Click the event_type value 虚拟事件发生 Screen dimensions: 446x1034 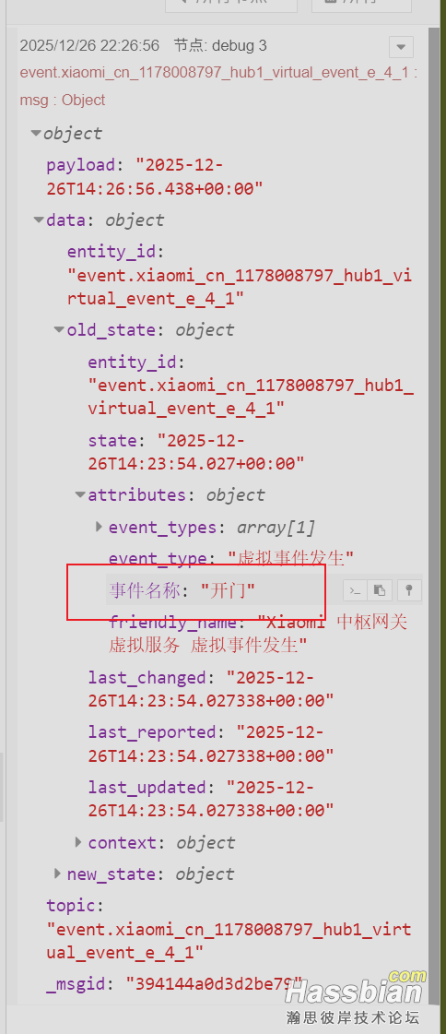pyautogui.click(x=291, y=559)
